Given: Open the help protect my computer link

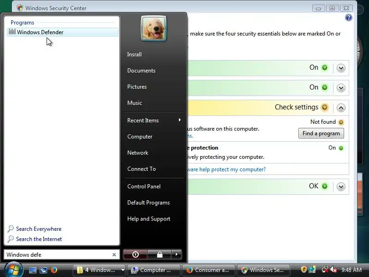Looking at the screenshot, I should (x=226, y=169).
